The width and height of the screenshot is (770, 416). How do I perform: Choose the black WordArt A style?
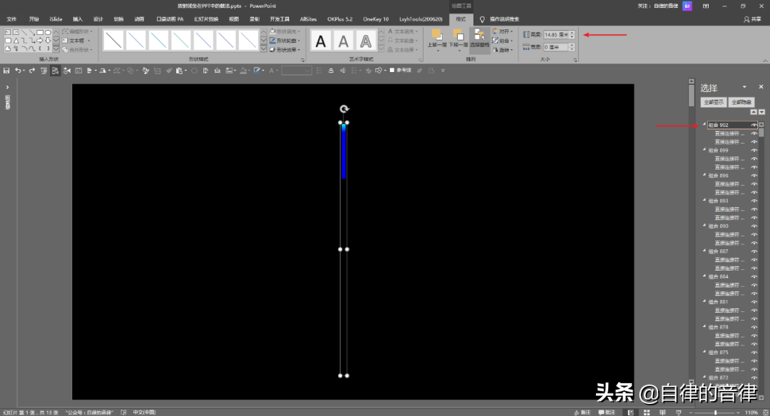(321, 41)
